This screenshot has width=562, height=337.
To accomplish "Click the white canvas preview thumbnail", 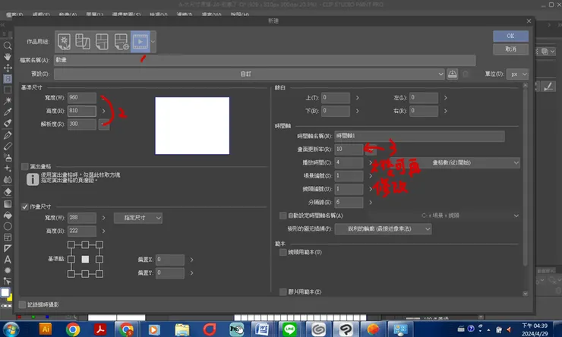I will coord(192,126).
